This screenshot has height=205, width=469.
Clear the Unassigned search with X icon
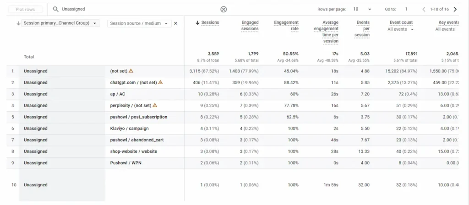pos(224,9)
